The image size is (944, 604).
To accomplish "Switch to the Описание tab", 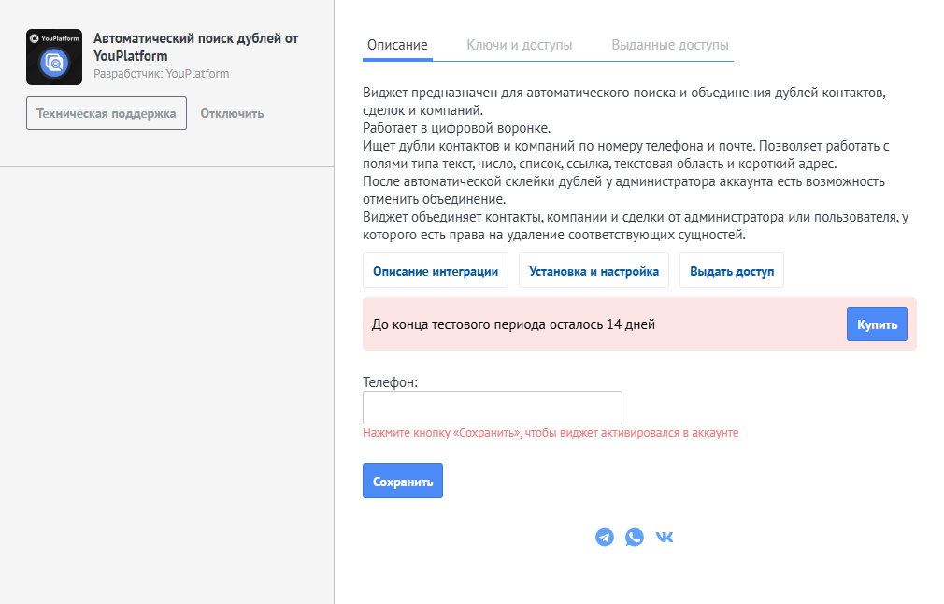I will click(x=397, y=45).
